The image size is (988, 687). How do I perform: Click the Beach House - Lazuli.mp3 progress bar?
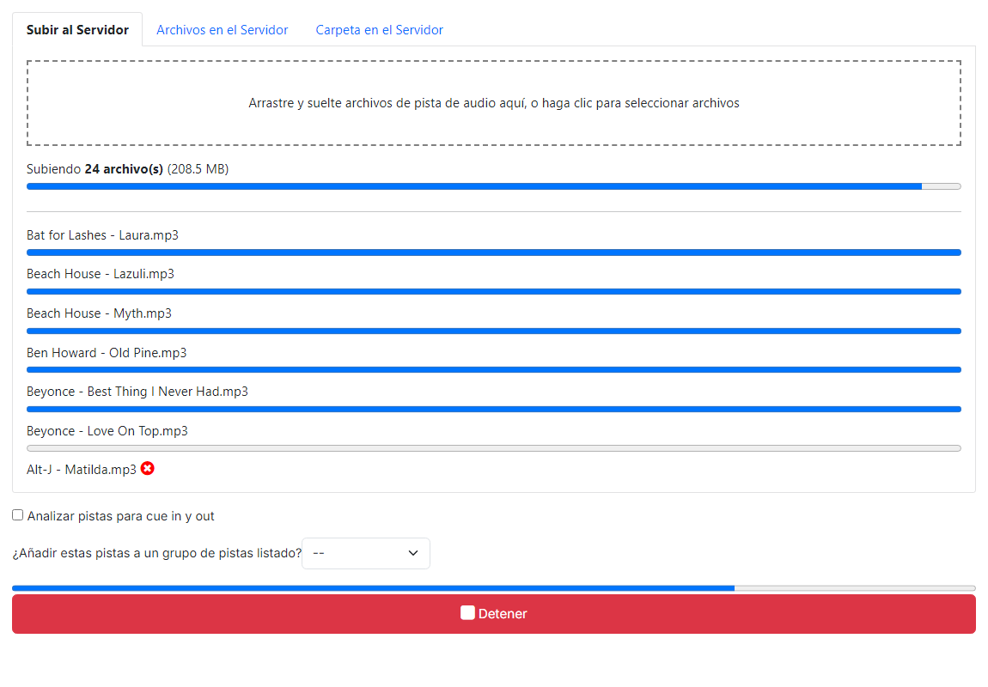tap(494, 292)
